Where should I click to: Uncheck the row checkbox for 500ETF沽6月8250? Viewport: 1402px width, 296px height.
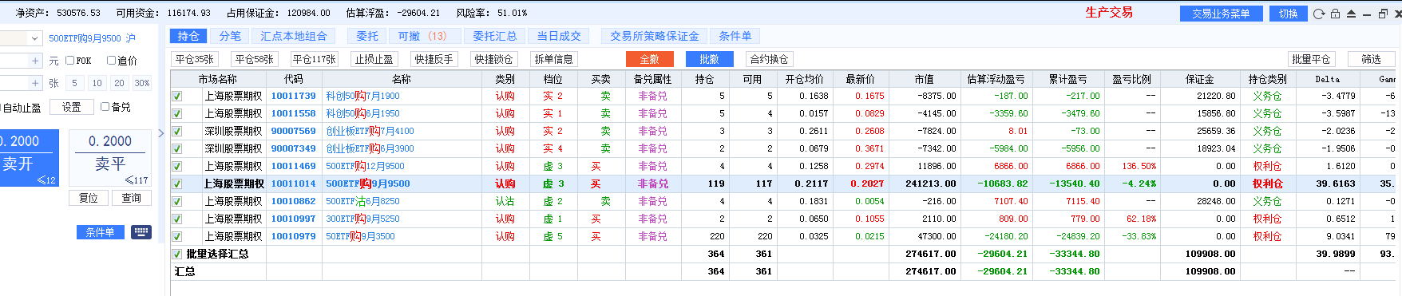[x=177, y=201]
